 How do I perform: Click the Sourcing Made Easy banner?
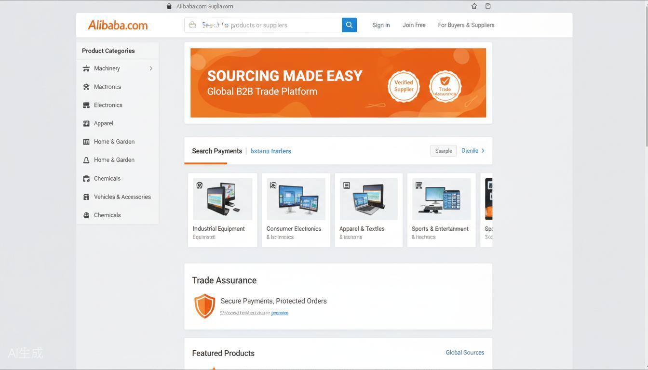(338, 83)
